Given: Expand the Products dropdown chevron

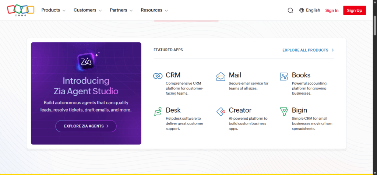Looking at the screenshot, I should [x=64, y=11].
